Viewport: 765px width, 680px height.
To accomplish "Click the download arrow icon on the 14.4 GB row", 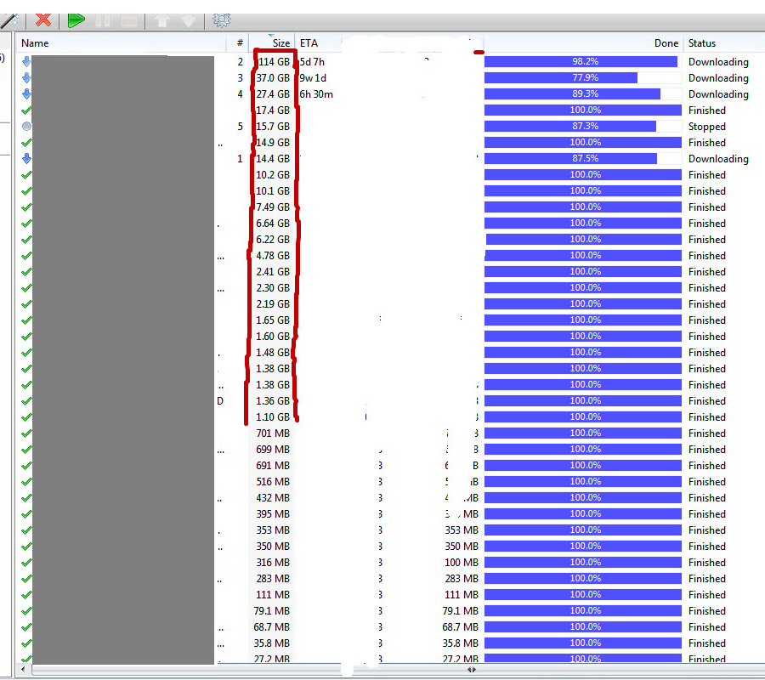I will coord(27,159).
